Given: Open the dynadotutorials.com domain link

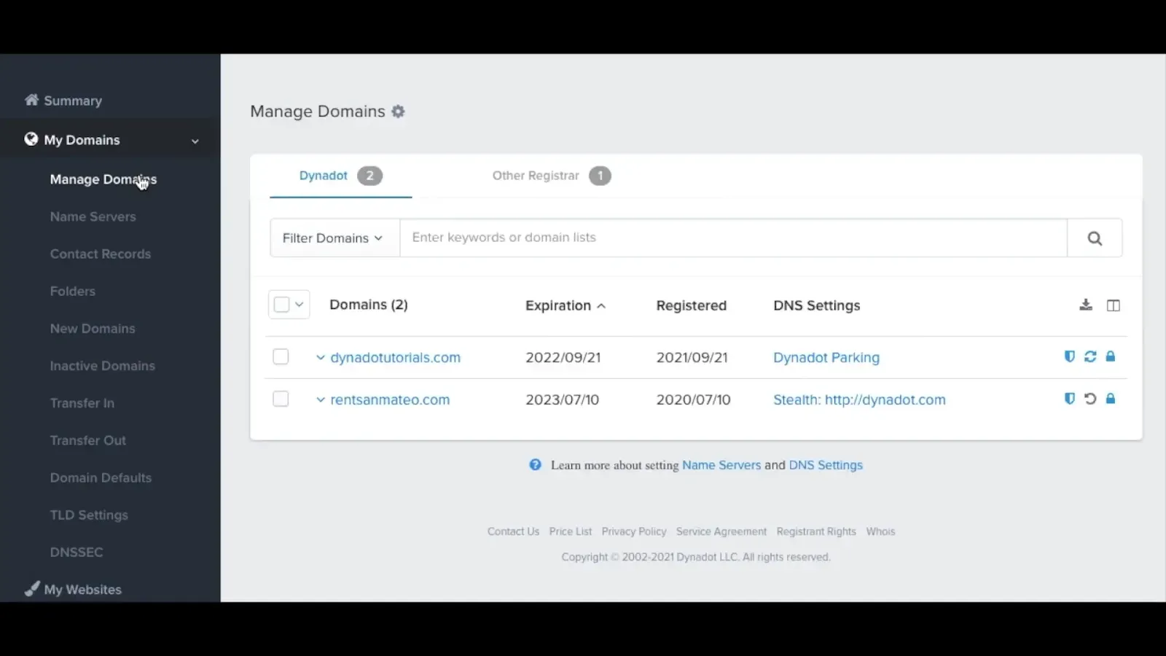Looking at the screenshot, I should click(x=396, y=357).
